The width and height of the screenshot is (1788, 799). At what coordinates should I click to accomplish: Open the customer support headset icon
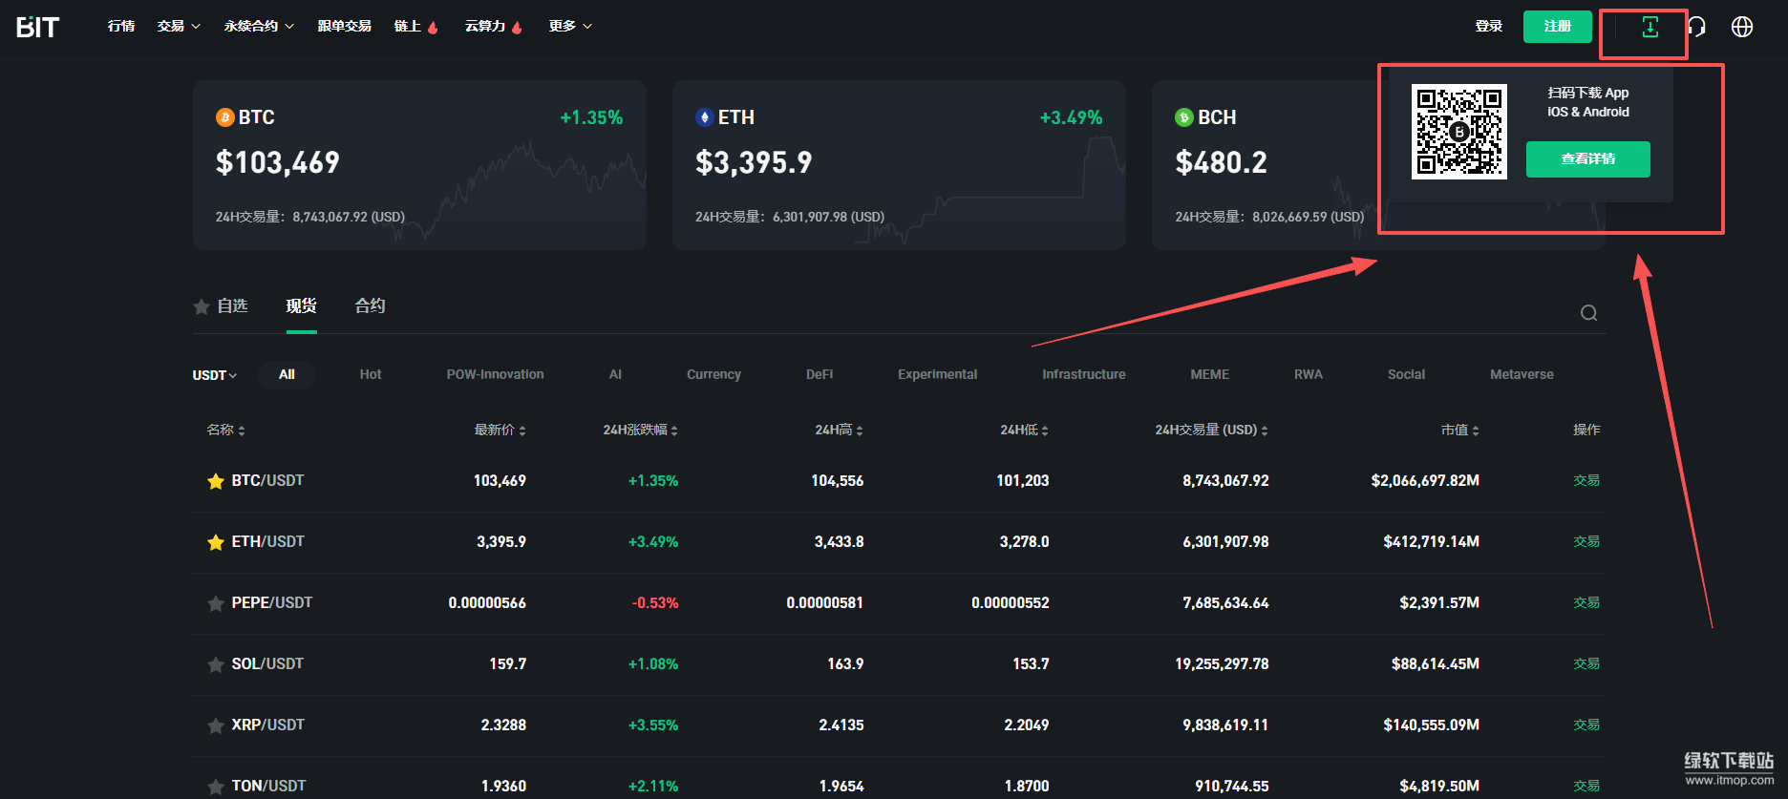[x=1697, y=27]
